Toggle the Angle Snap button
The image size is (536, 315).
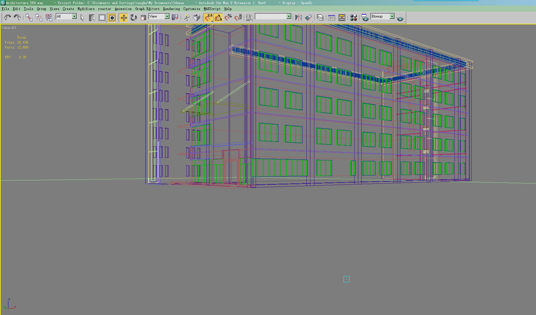[218, 18]
